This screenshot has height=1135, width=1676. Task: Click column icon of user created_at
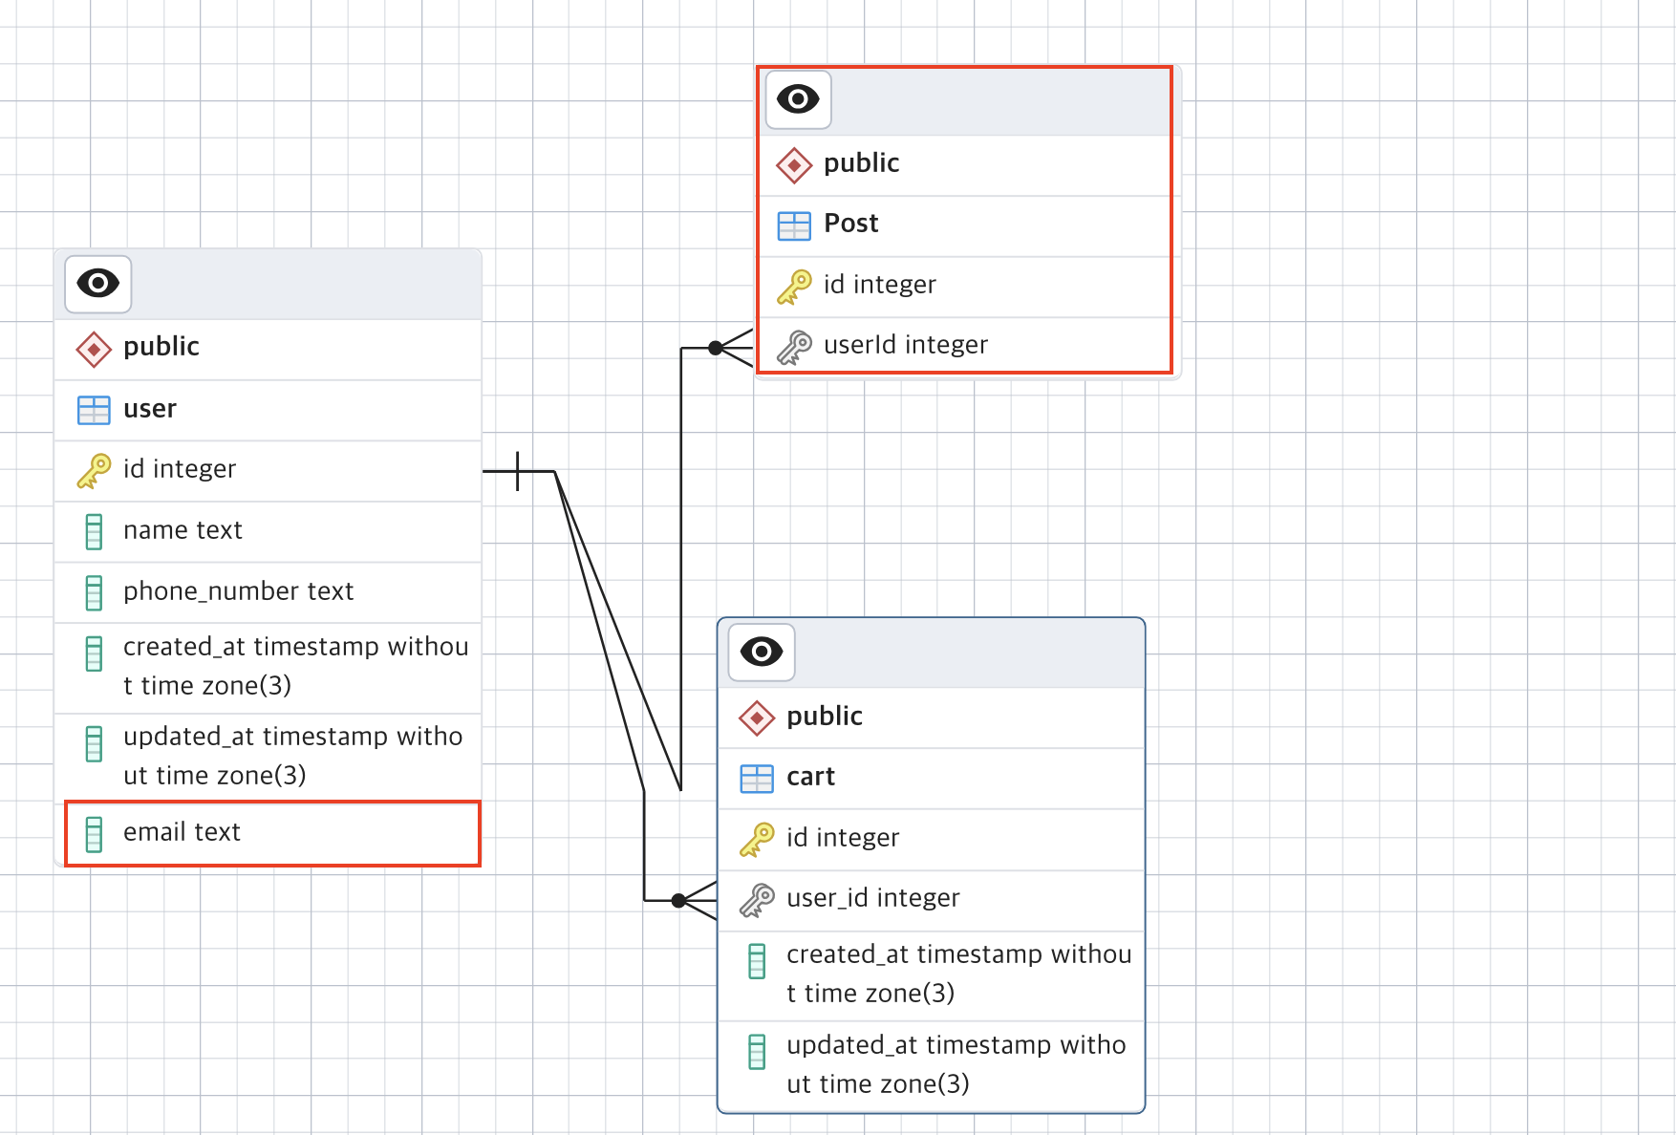94,653
